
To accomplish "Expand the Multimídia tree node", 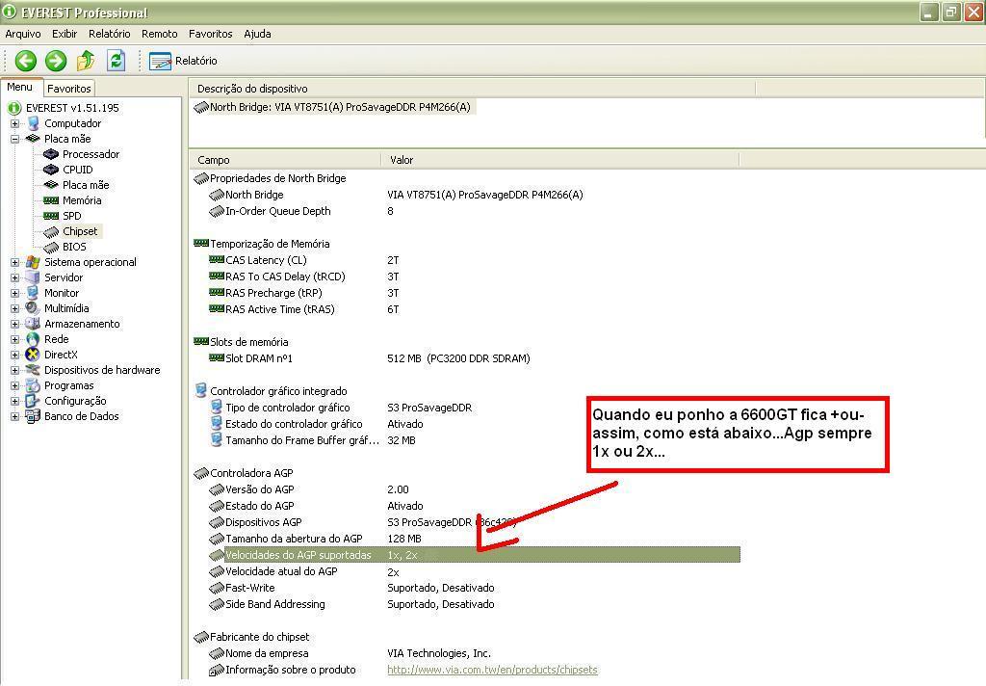I will click(15, 308).
